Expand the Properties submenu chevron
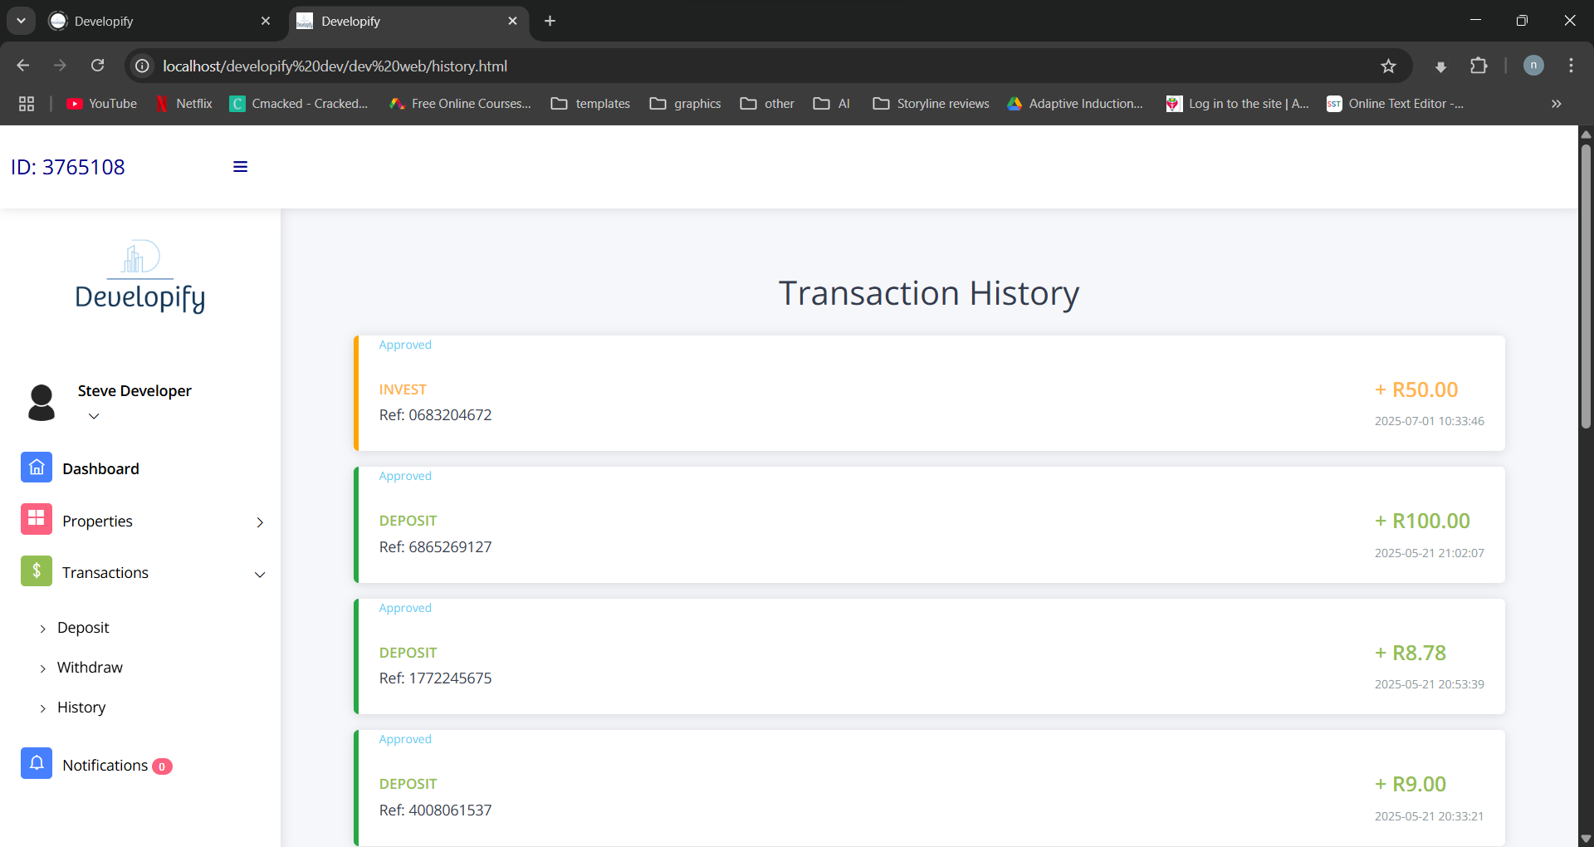Viewport: 1594px width, 847px height. 260,522
